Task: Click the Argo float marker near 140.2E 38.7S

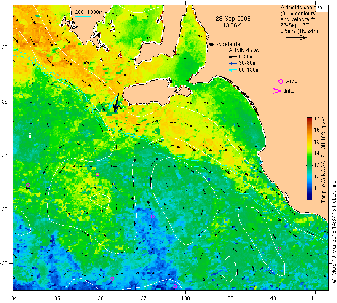Action: (279, 249)
